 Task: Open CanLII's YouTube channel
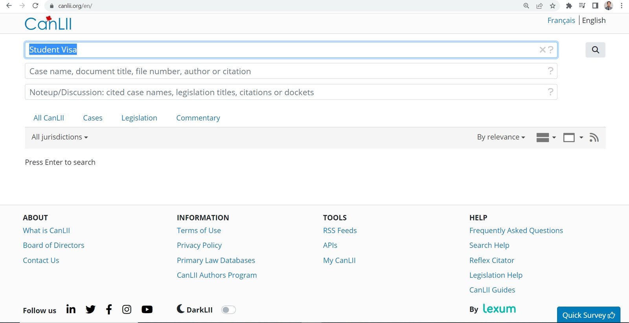tap(147, 310)
